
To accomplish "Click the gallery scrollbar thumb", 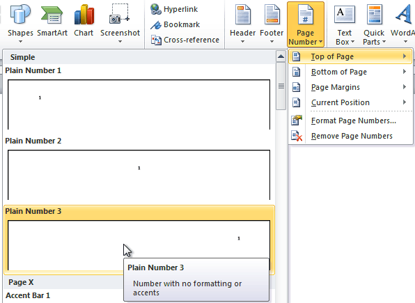I will 281,86.
